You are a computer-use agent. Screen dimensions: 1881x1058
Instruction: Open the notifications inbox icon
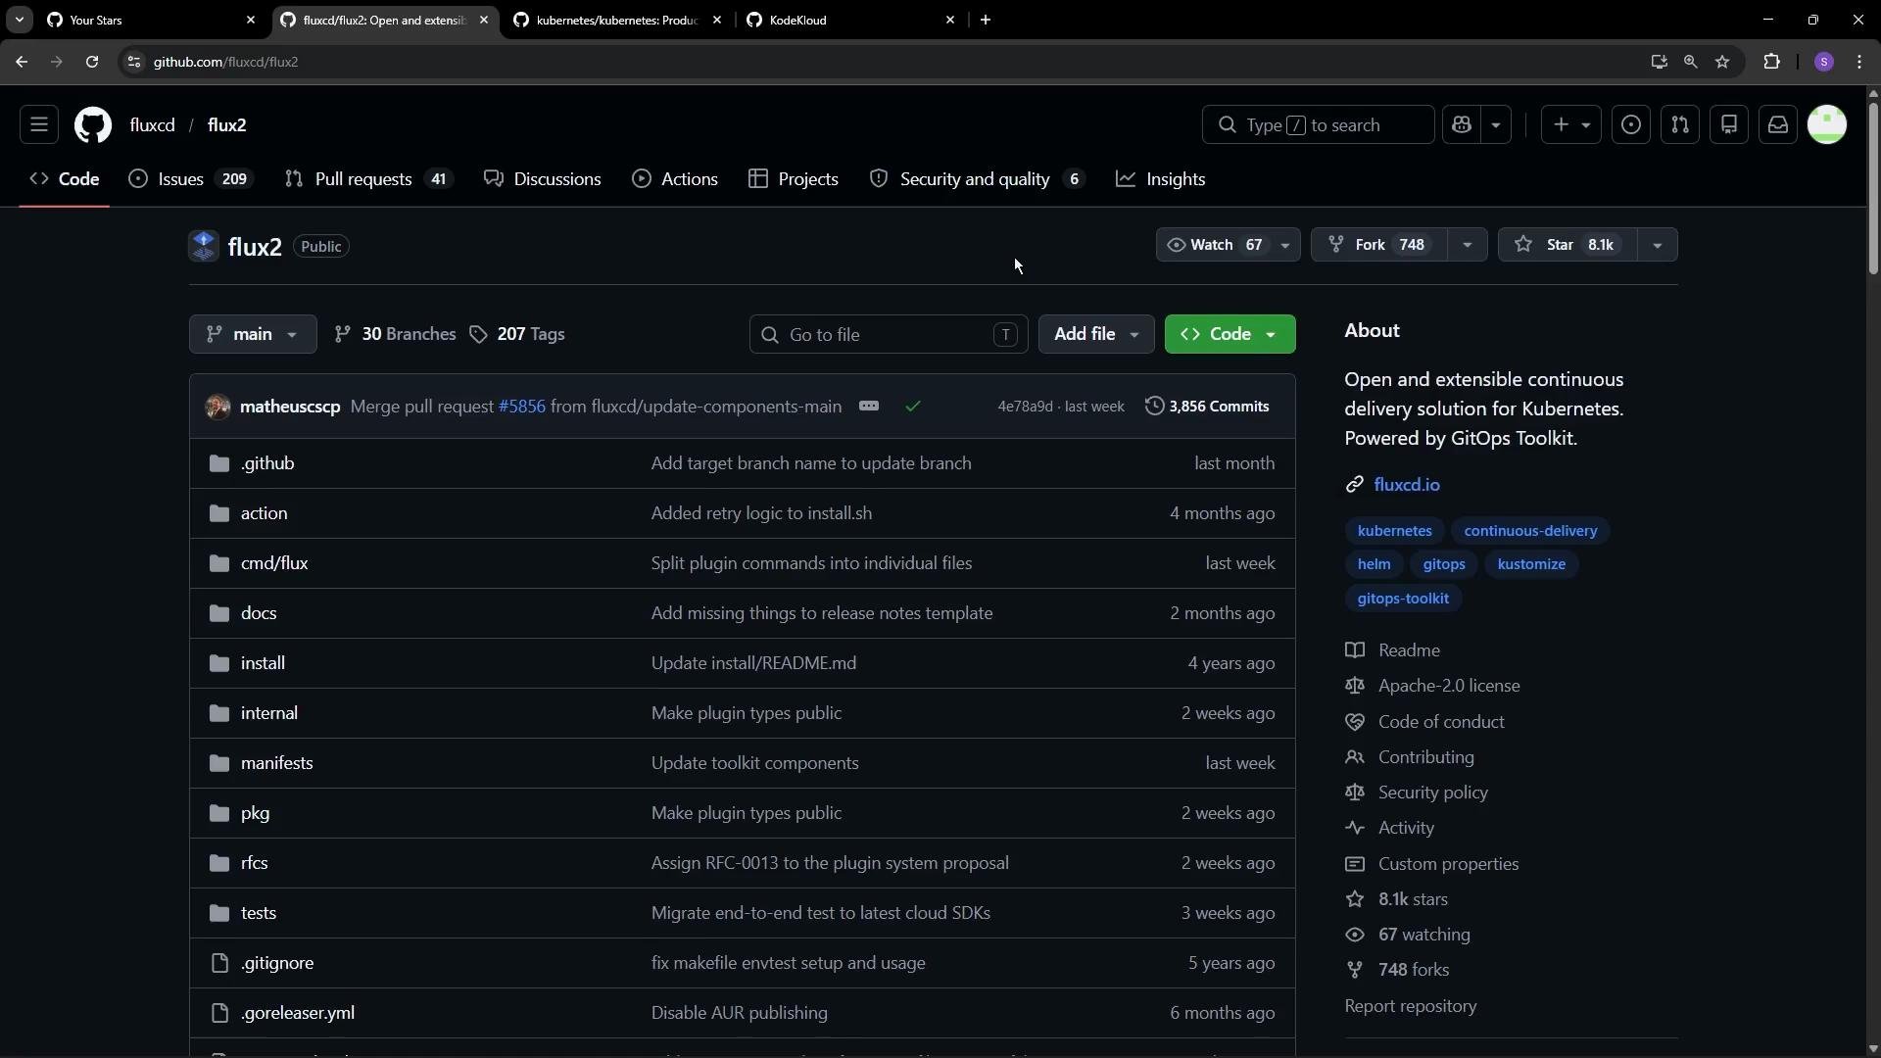[x=1778, y=125]
